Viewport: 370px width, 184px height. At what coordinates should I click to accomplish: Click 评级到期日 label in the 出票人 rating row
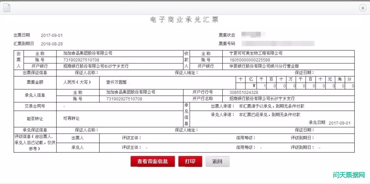(x=303, y=138)
